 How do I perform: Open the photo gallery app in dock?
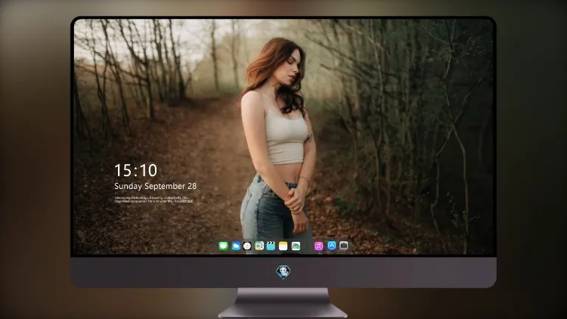[296, 246]
